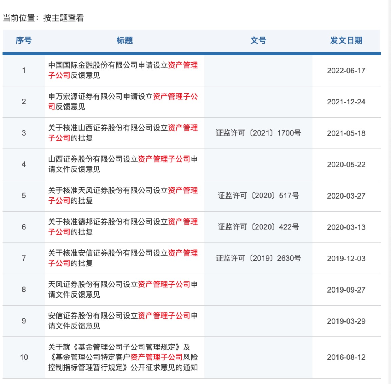Select document number 证监许可〔2019〕2630号
Screen dimensions: 391x384
point(258,258)
